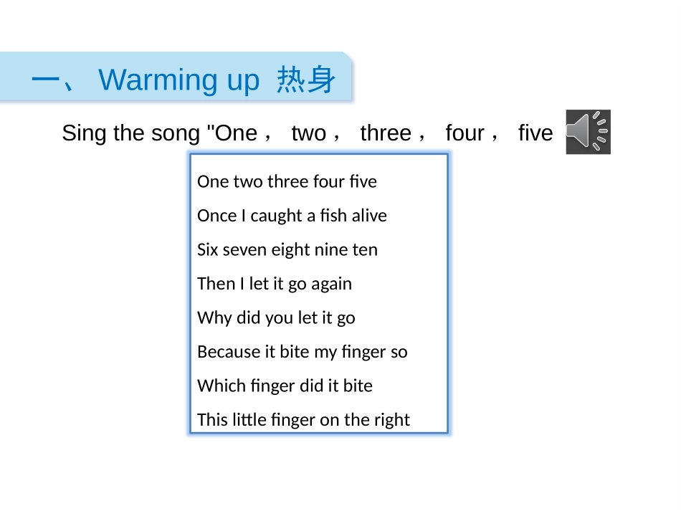Click the lyric 'Because it bite my finger so'

303,352
